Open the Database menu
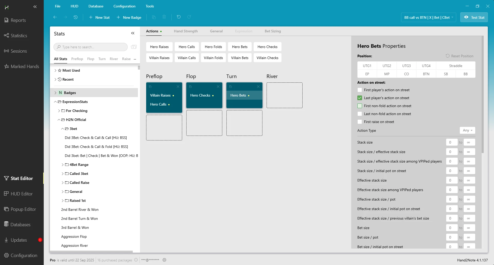 click(x=96, y=6)
